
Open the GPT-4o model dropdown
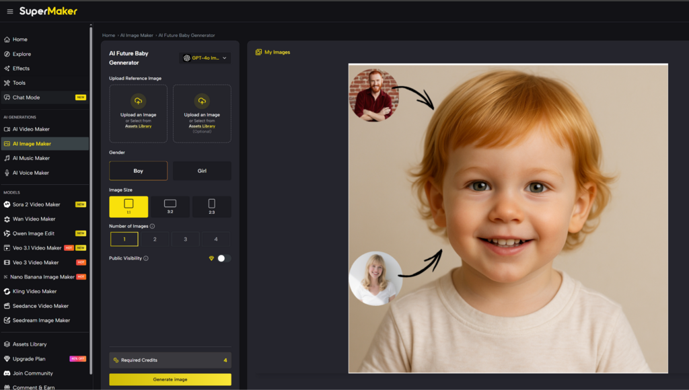[x=205, y=58]
